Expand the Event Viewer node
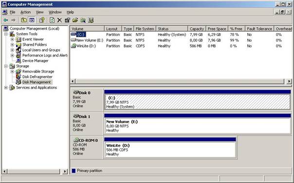The image size is (294, 183). [x=12, y=39]
